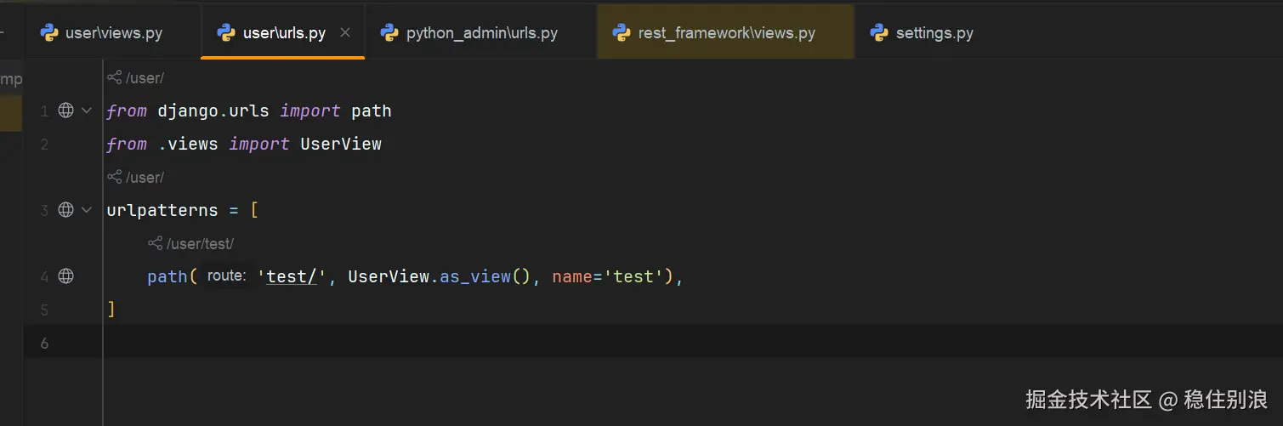Screen dimensions: 1283x426
Task: Click the globe gutter icon on line 1
Action: click(65, 111)
